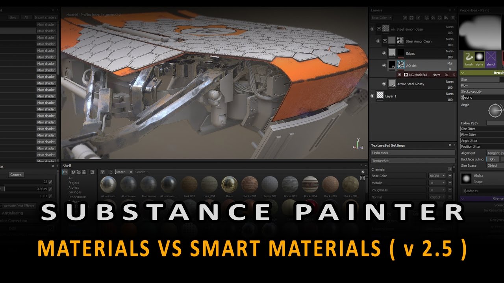The image size is (504, 283).
Task: Click the add fill layer bucket icon
Action: 433,18
